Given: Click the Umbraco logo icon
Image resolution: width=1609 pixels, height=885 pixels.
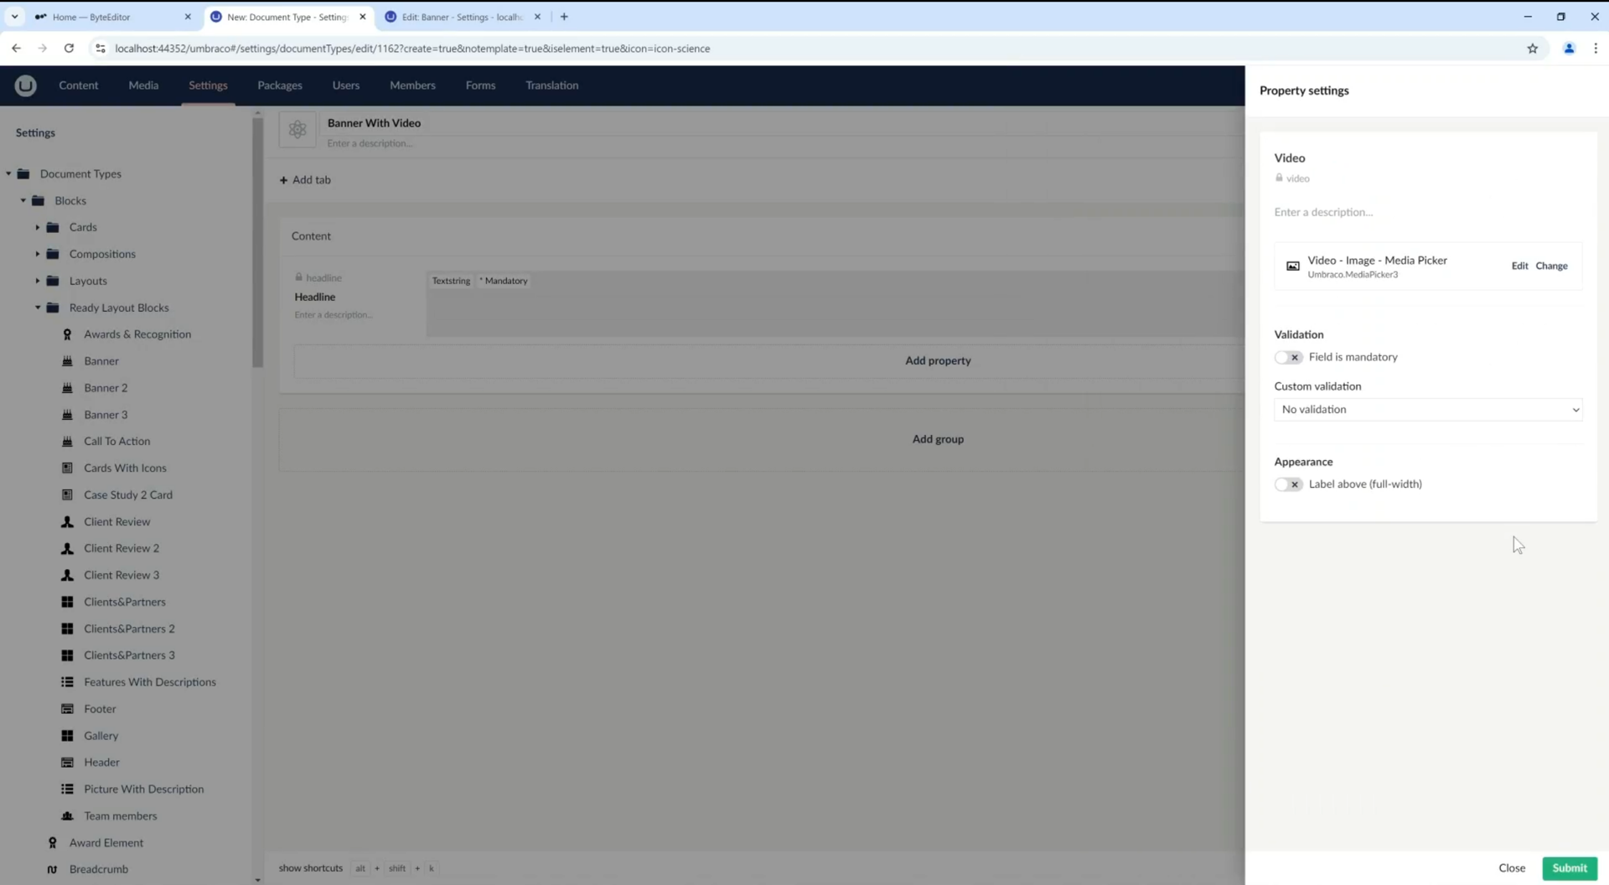Looking at the screenshot, I should tap(25, 85).
